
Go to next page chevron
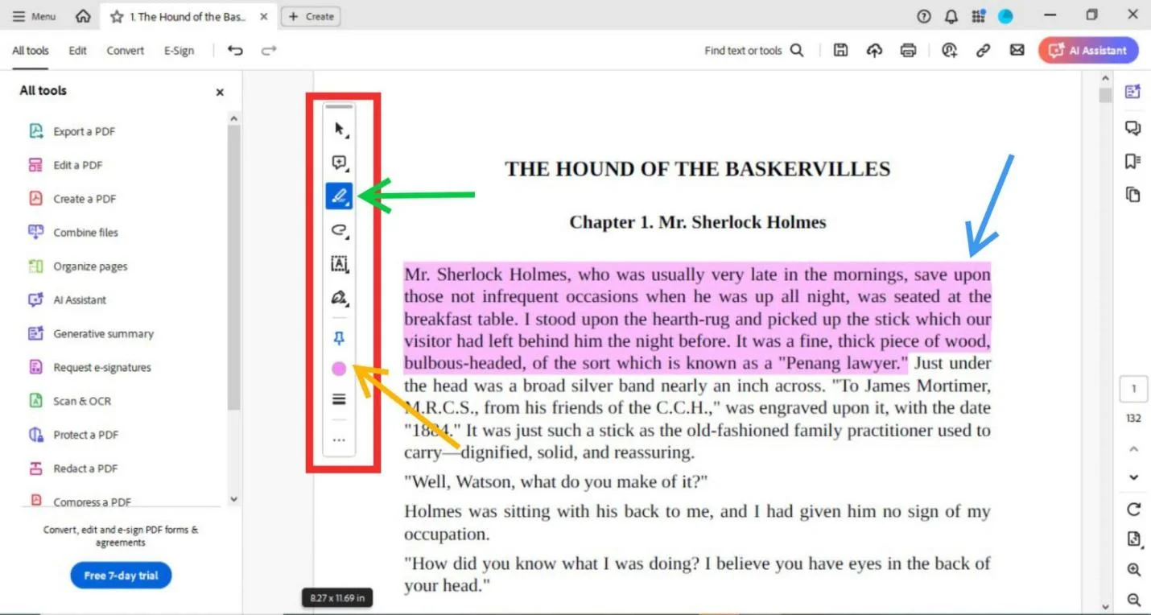pos(1134,477)
